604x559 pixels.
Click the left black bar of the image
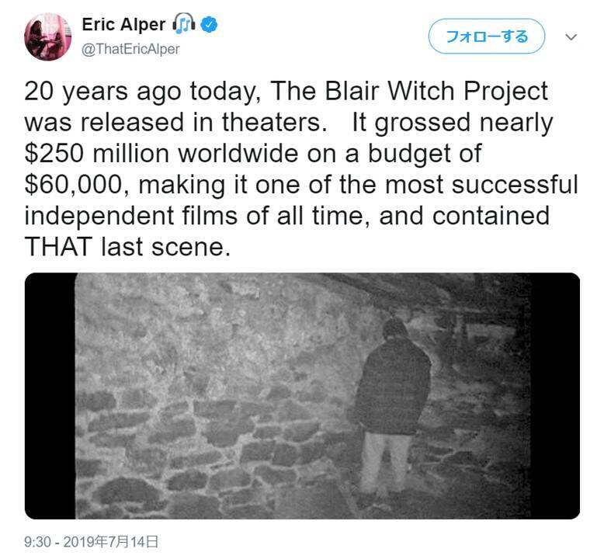[x=50, y=396]
